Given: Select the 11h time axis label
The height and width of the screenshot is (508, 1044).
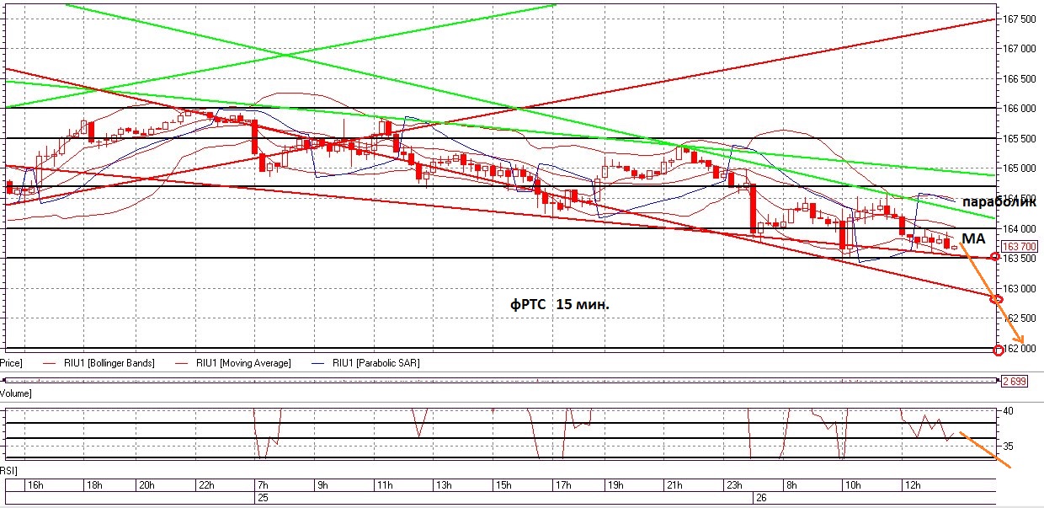Looking at the screenshot, I should (383, 485).
